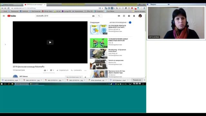Open the drive-download zip downloaded file
This screenshot has width=206, height=116.
(97, 80)
